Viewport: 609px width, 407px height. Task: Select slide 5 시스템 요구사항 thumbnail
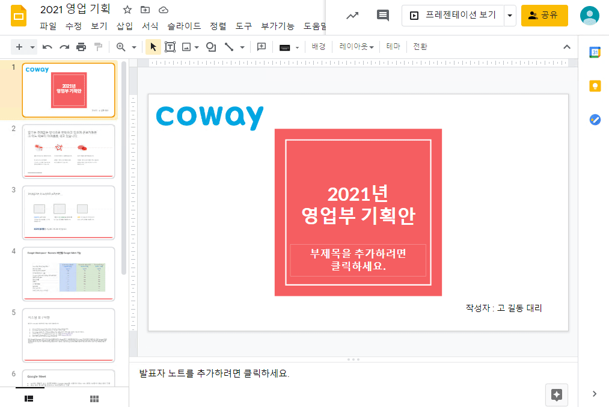click(69, 335)
